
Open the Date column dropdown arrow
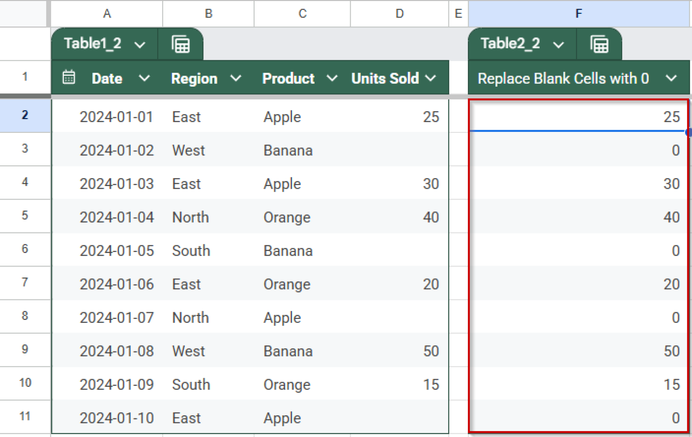(144, 78)
